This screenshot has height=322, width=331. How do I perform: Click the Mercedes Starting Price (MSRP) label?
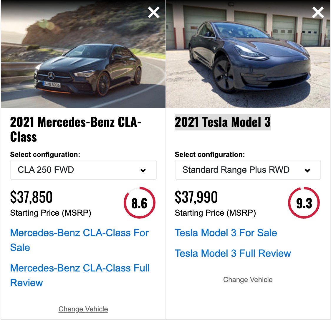51,213
